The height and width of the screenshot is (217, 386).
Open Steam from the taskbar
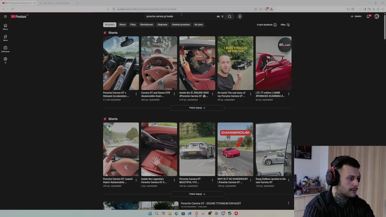tap(229, 213)
